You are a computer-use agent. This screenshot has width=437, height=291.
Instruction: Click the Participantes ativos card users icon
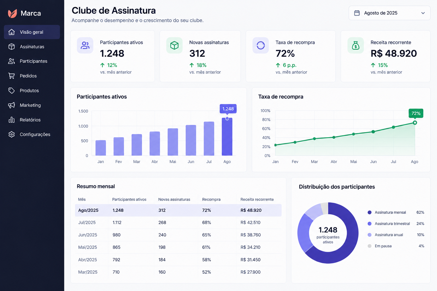point(85,45)
